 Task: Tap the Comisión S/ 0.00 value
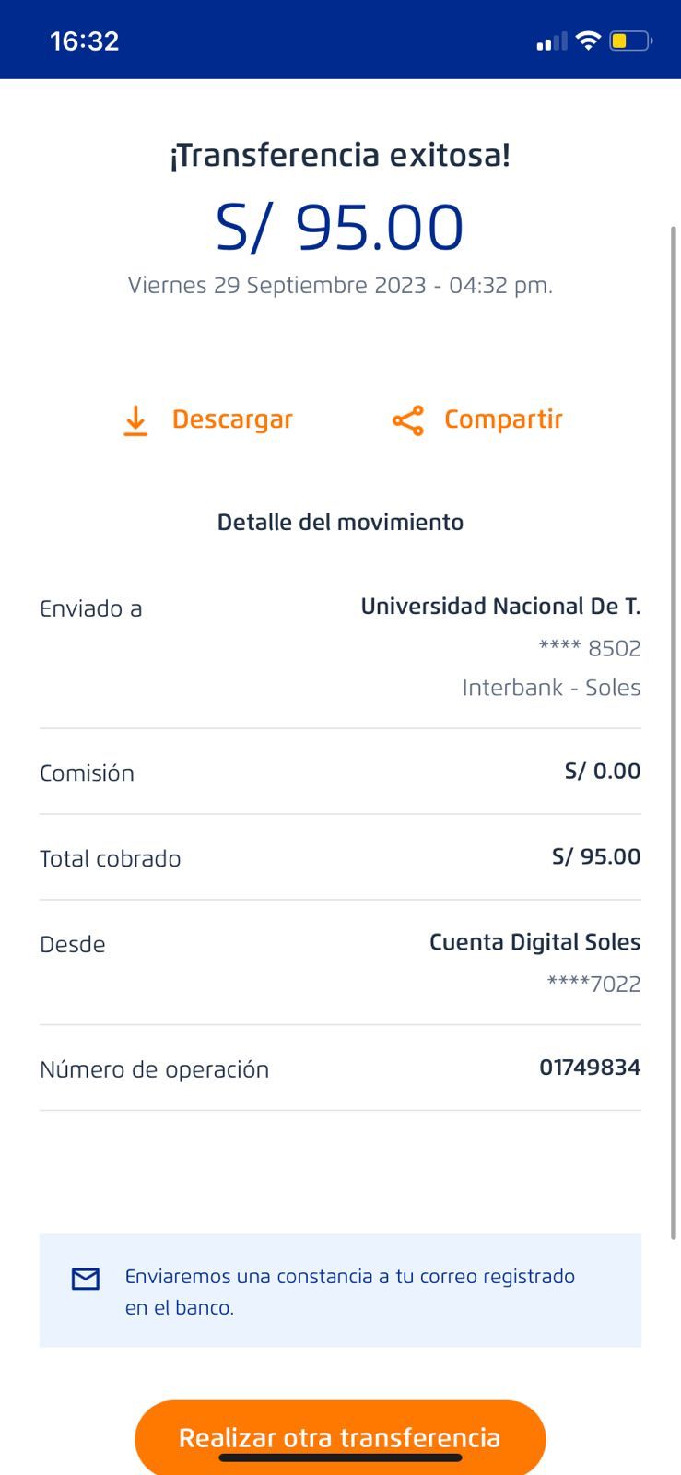coord(603,771)
